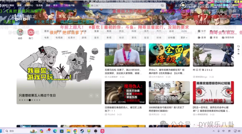Open the 电视剧 category
Image resolution: width=242 pixels, height=134 pixels.
59,37
